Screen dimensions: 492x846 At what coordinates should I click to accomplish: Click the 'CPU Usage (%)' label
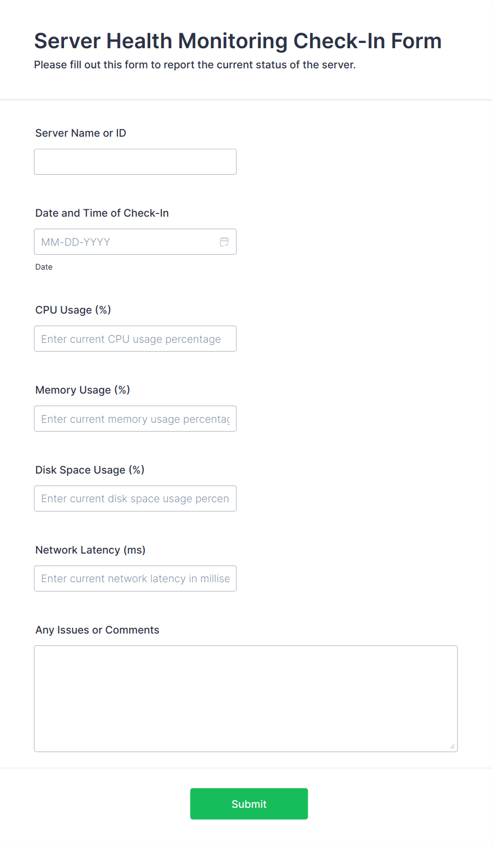(x=73, y=310)
